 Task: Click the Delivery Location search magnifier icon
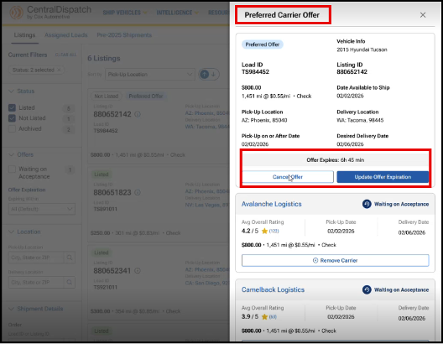[x=70, y=282]
